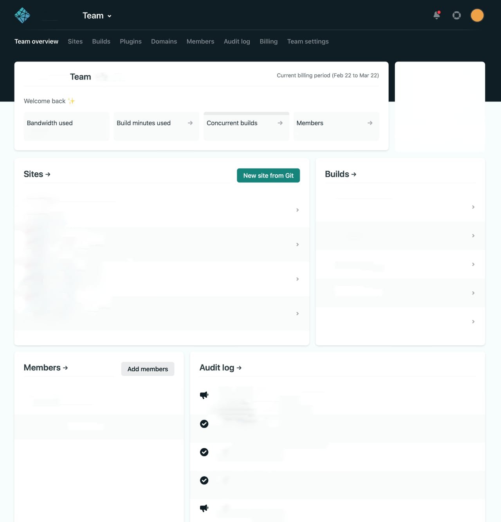Open the last build row chevron
Viewport: 501px width, 522px height.
tap(473, 322)
